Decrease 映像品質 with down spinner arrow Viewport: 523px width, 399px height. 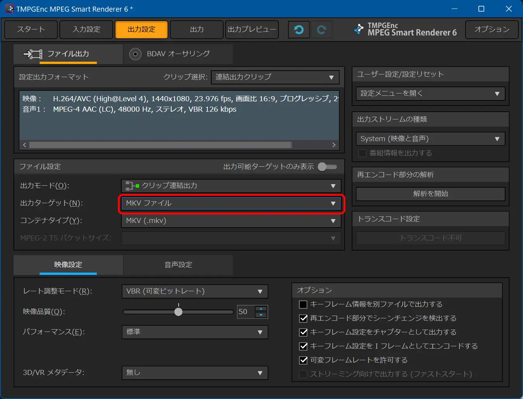pos(261,315)
